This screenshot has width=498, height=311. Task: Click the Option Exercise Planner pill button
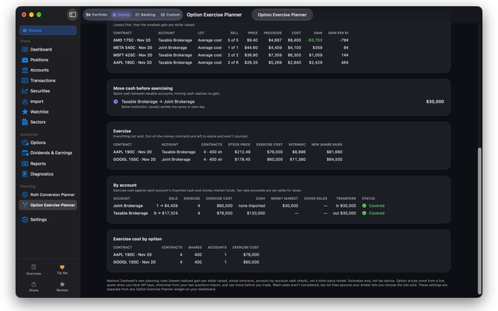pos(282,15)
